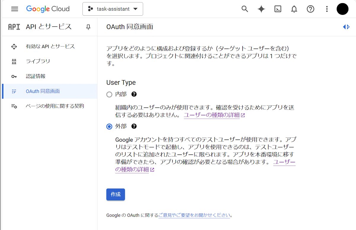
Task: Click the OAuth 同意画面 page title
Action: pyautogui.click(x=130, y=27)
